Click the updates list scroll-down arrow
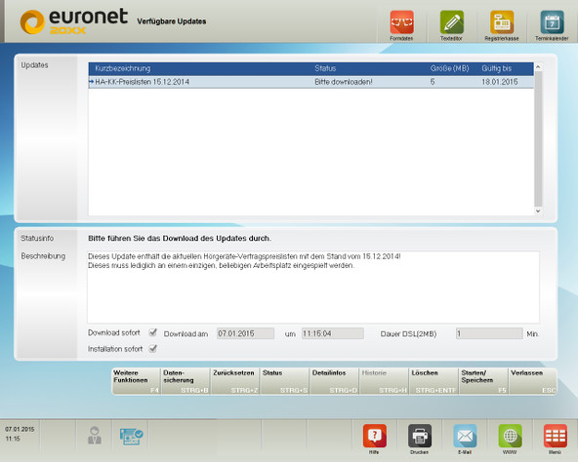Image resolution: width=578 pixels, height=462 pixels. [x=538, y=211]
